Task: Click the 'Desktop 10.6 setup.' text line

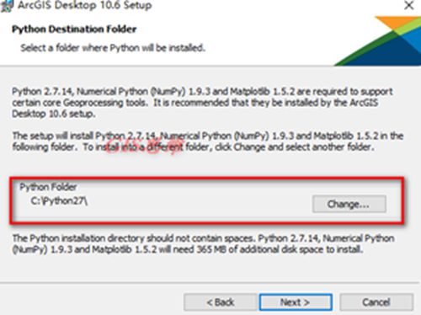Action: [x=54, y=114]
